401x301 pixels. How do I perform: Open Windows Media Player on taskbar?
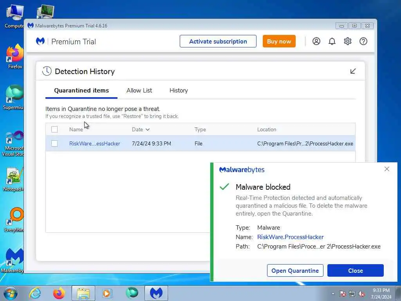coord(107,293)
